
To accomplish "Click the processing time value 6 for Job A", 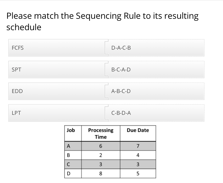I will click(101, 146).
